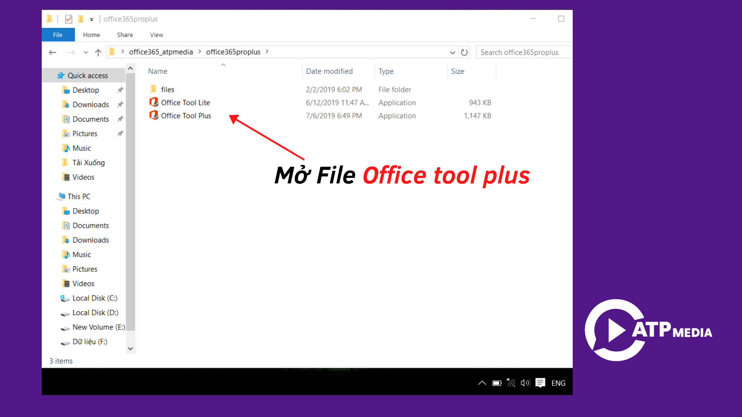
Task: Go up one folder level
Action: tap(98, 52)
